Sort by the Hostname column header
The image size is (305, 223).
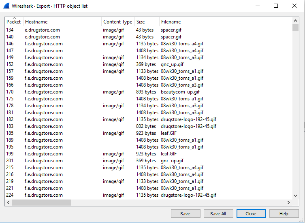point(62,22)
